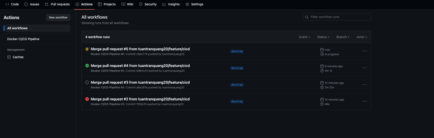Open the Security tab
The height and width of the screenshot is (138, 434).
click(x=148, y=4)
